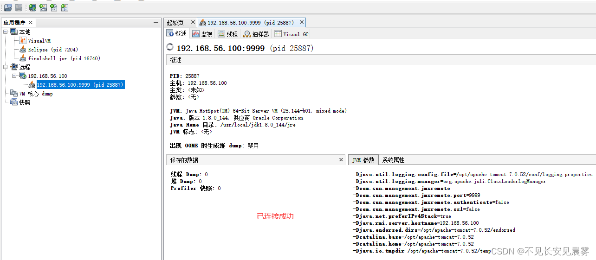Click the 快照 snapshots node icon
Viewport: 596px width, 260px height.
click(14, 102)
